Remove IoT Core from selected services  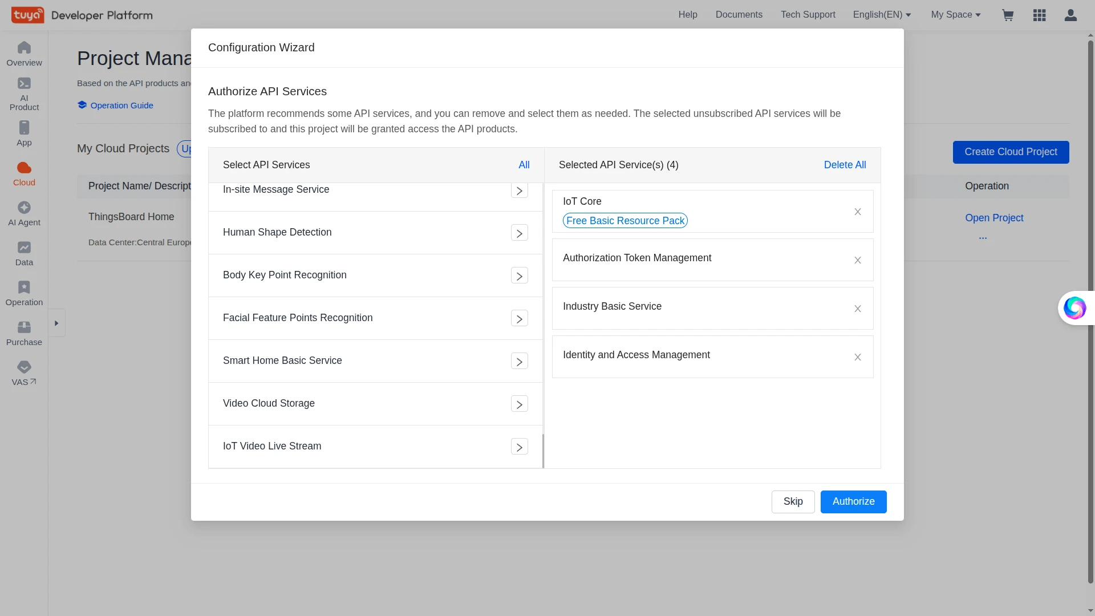(x=857, y=212)
